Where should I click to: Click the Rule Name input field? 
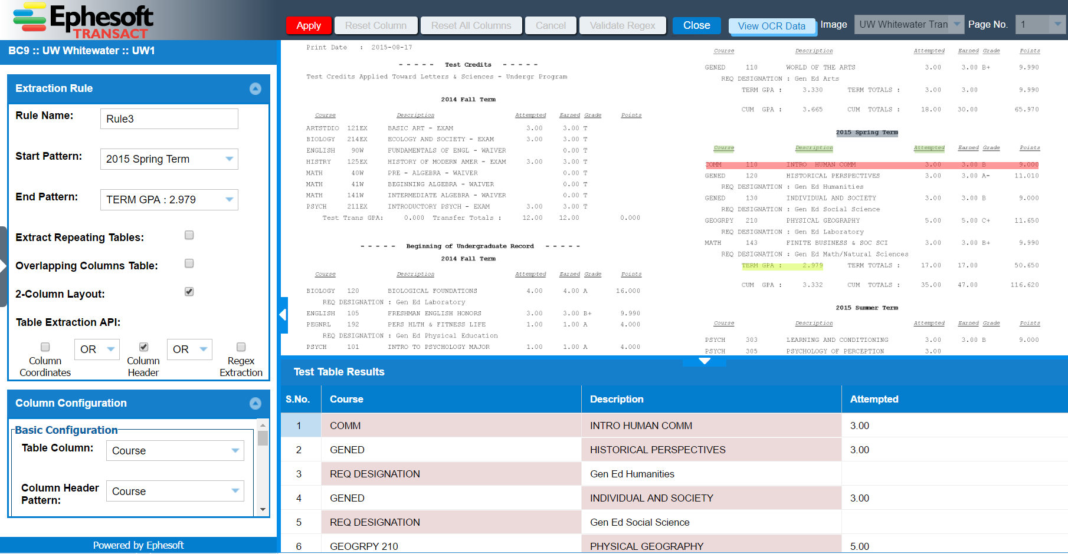(x=169, y=118)
